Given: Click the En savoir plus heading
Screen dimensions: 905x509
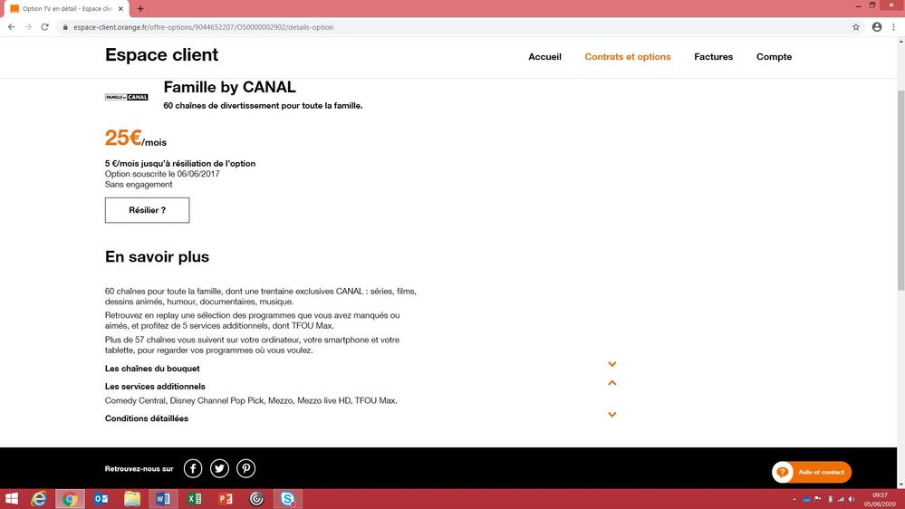Looking at the screenshot, I should click(157, 257).
